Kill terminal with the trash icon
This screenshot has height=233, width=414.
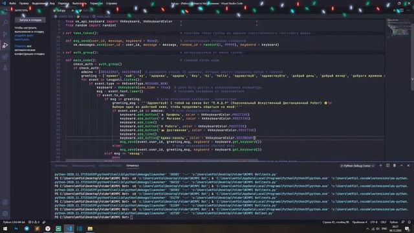click(x=395, y=166)
